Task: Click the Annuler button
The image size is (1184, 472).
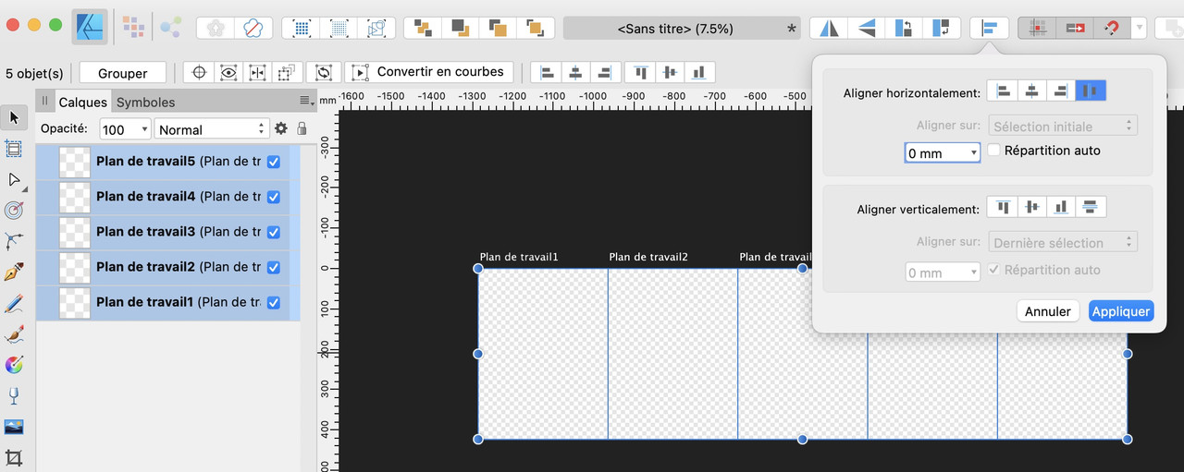Action: [1048, 311]
